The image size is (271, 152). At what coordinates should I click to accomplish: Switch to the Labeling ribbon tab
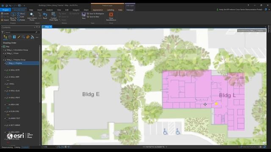(x=111, y=10)
